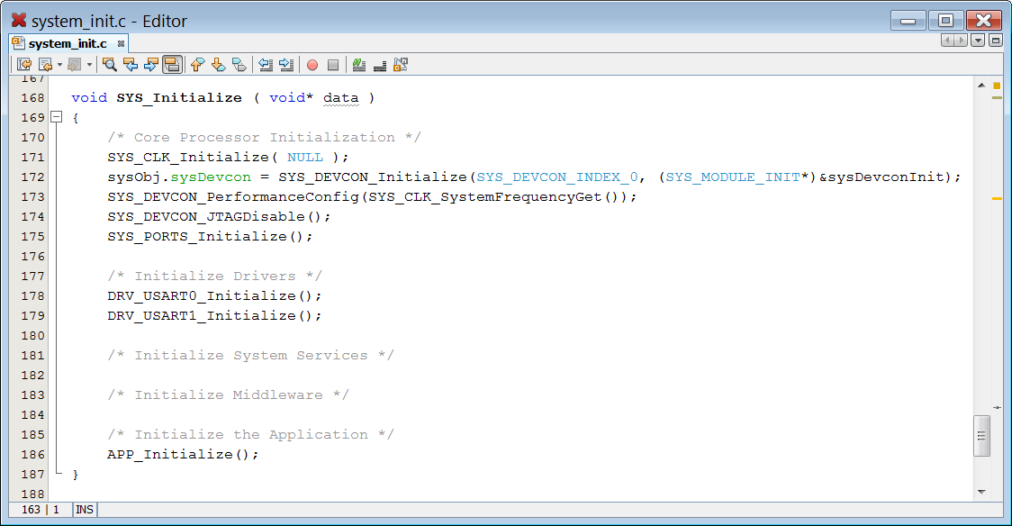Toggle highlight search results
This screenshot has height=526, width=1012.
[173, 64]
